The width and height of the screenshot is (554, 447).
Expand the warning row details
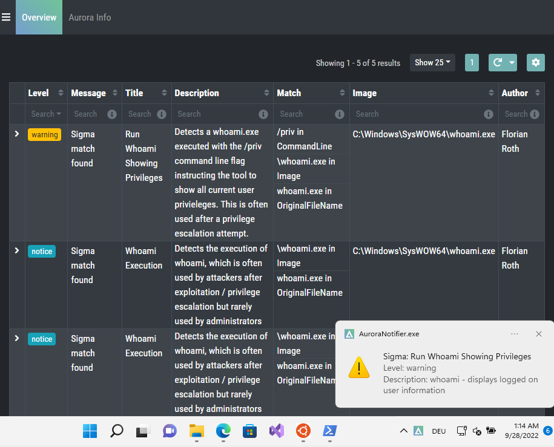(17, 134)
